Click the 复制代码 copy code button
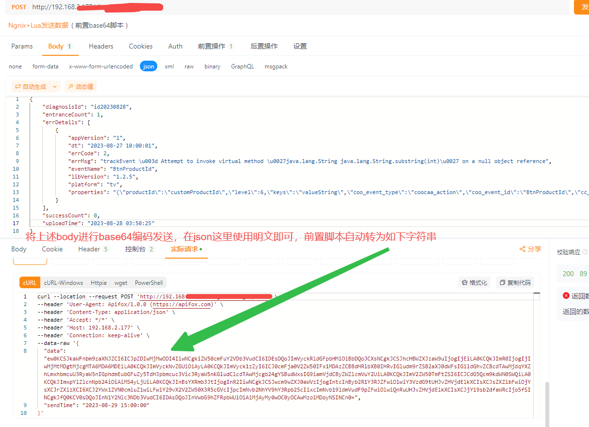The image size is (589, 427). tap(515, 282)
